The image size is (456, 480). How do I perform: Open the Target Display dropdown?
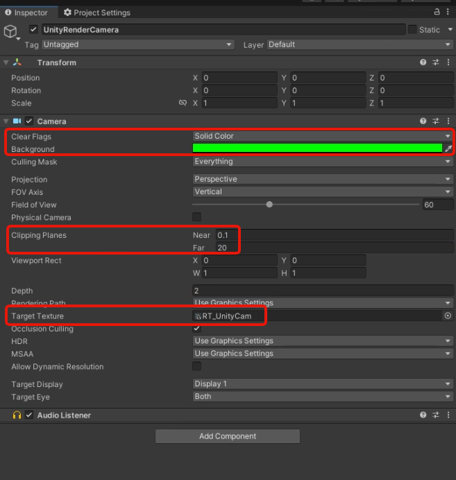click(322, 384)
